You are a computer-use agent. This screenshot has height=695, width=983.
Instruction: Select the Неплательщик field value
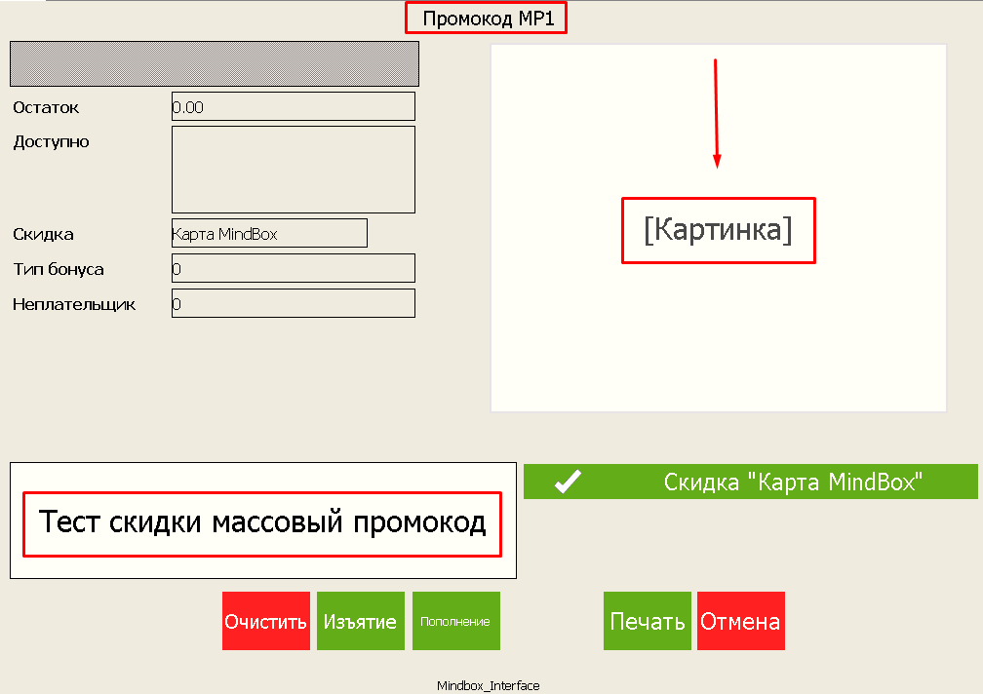click(293, 303)
